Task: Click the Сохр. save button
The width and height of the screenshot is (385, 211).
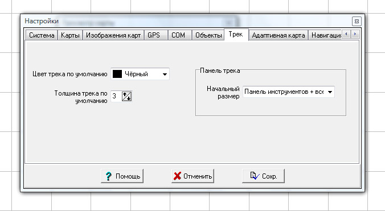Action: pos(264,176)
